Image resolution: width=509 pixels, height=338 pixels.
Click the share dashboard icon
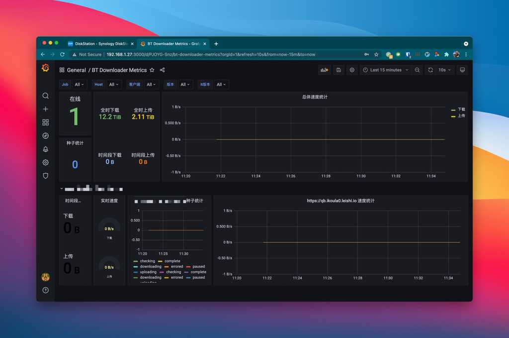163,70
